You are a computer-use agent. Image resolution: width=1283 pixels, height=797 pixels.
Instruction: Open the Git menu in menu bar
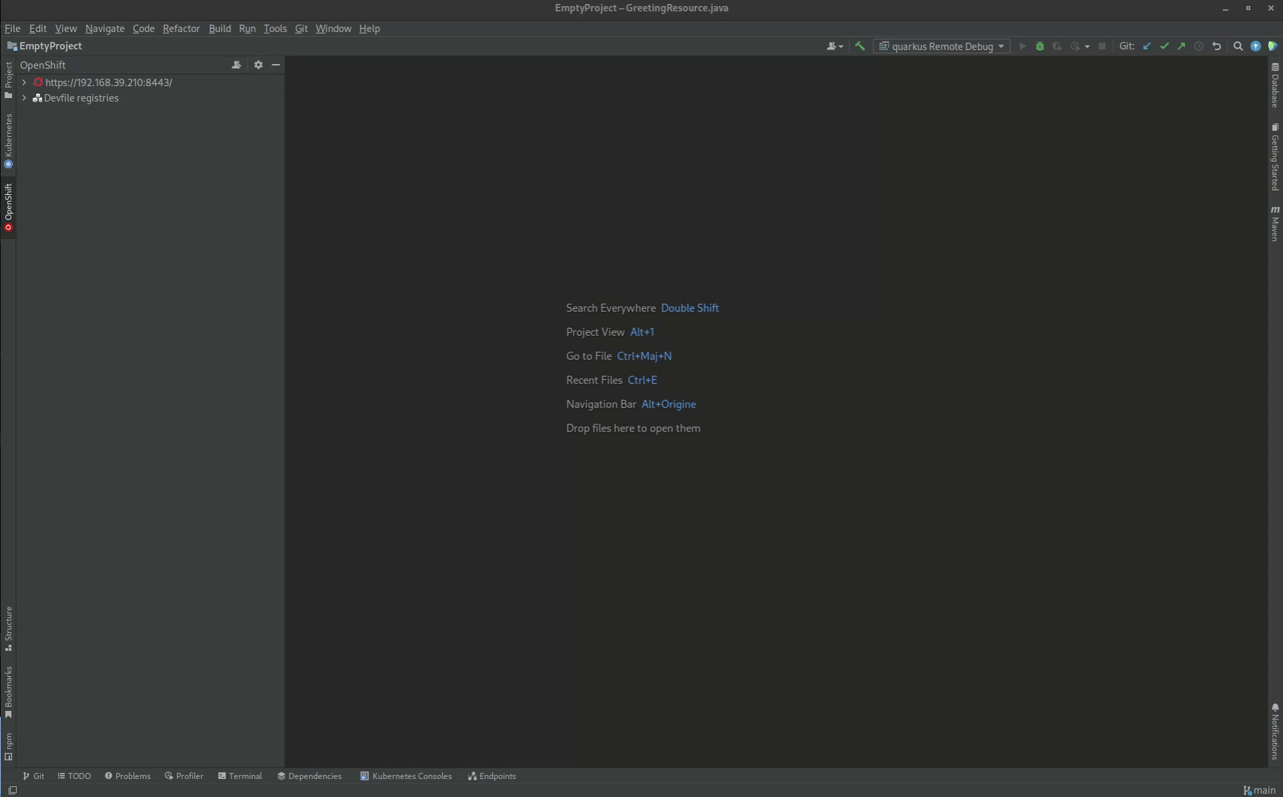[301, 29]
